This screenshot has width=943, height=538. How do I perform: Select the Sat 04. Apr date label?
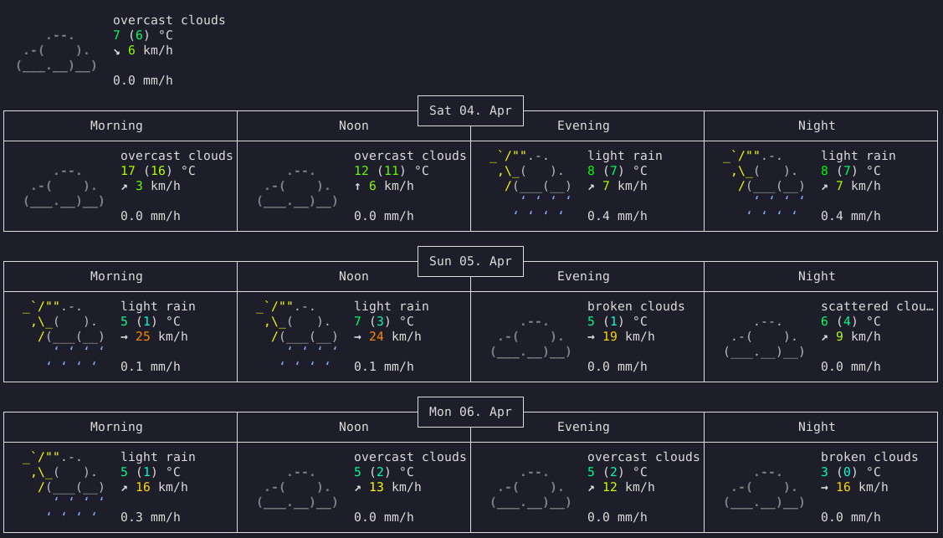coord(470,110)
